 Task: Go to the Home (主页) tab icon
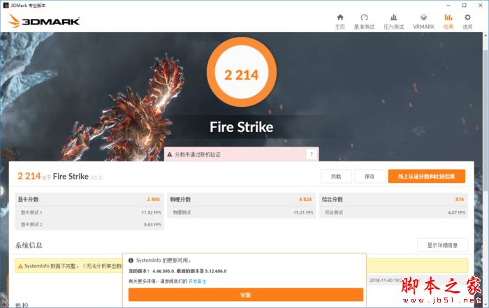(340, 17)
